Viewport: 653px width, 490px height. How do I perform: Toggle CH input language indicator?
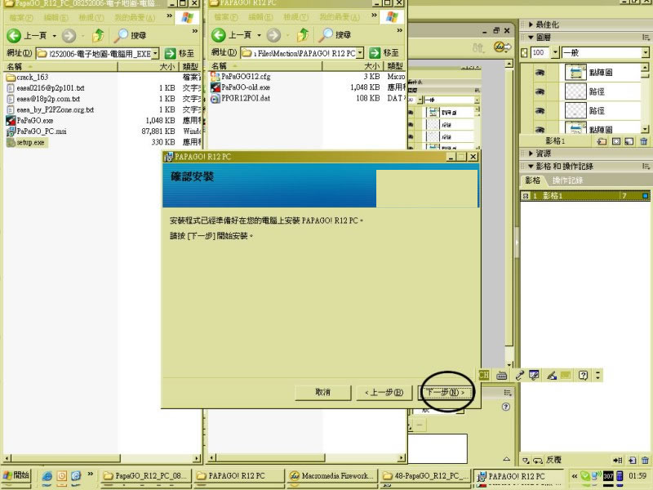click(x=484, y=375)
